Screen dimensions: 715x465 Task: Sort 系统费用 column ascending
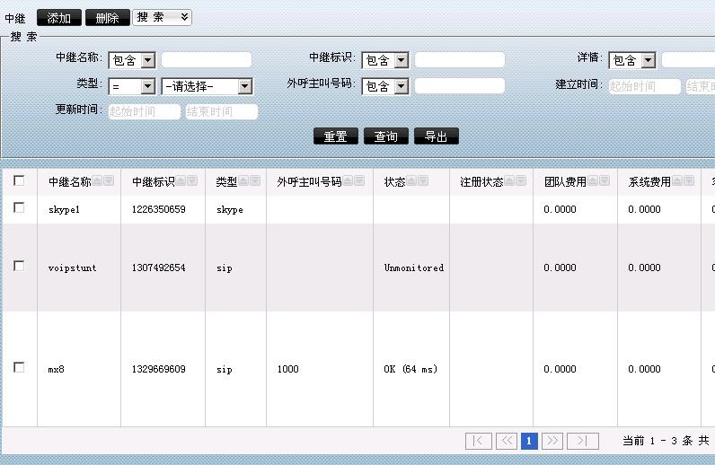coord(677,181)
